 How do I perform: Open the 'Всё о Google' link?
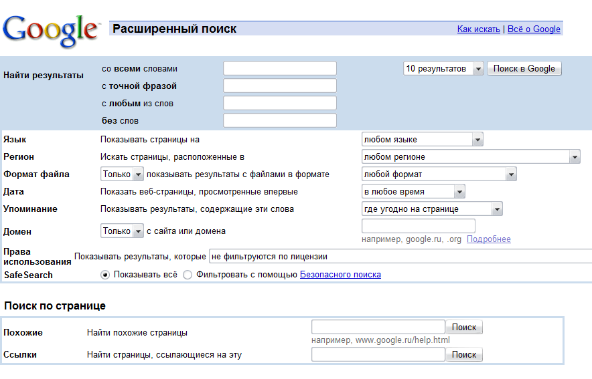534,29
